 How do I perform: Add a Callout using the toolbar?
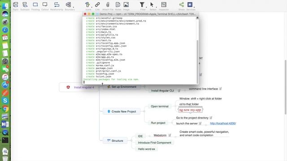pyautogui.click(x=45, y=4)
